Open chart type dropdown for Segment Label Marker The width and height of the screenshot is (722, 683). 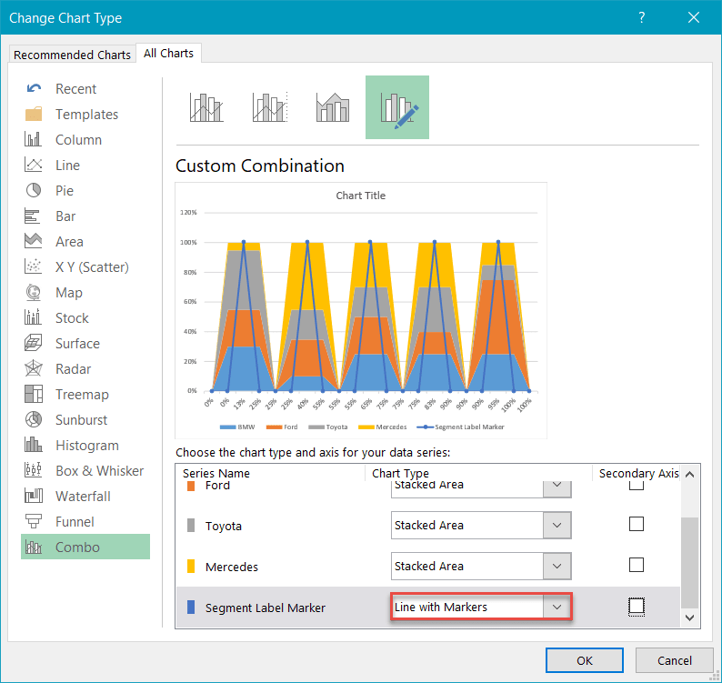pyautogui.click(x=557, y=607)
